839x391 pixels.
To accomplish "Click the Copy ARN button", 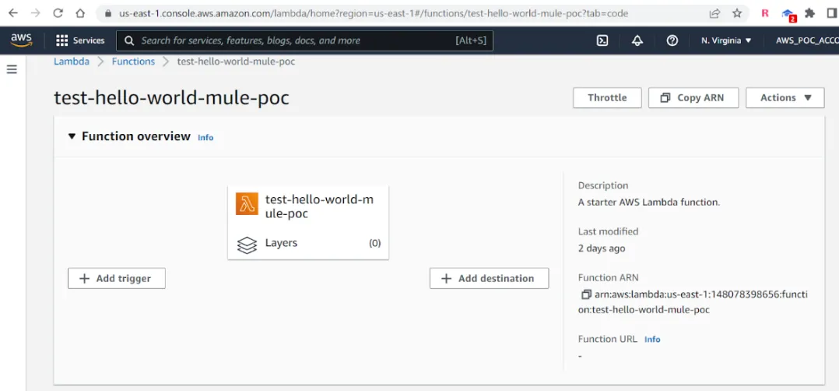I will point(693,97).
